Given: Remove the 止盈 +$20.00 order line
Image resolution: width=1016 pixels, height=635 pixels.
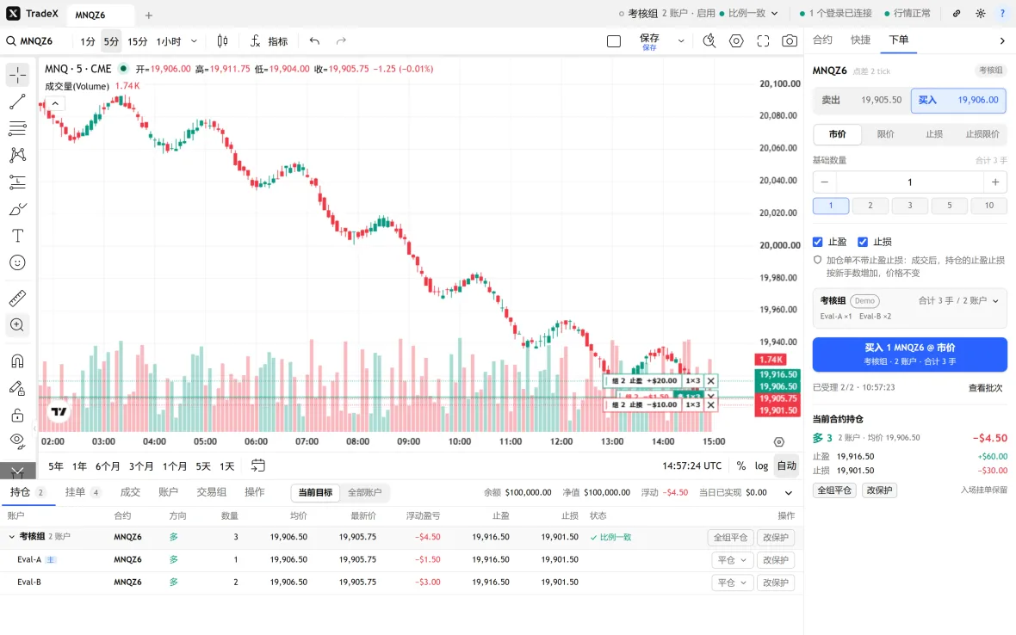Looking at the screenshot, I should (711, 381).
